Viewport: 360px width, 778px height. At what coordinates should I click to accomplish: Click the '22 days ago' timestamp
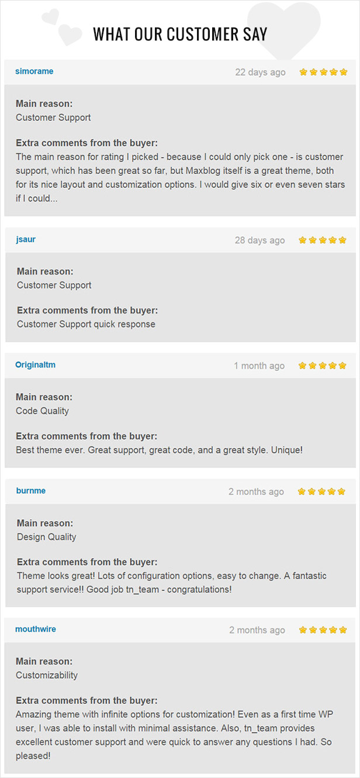pyautogui.click(x=260, y=73)
